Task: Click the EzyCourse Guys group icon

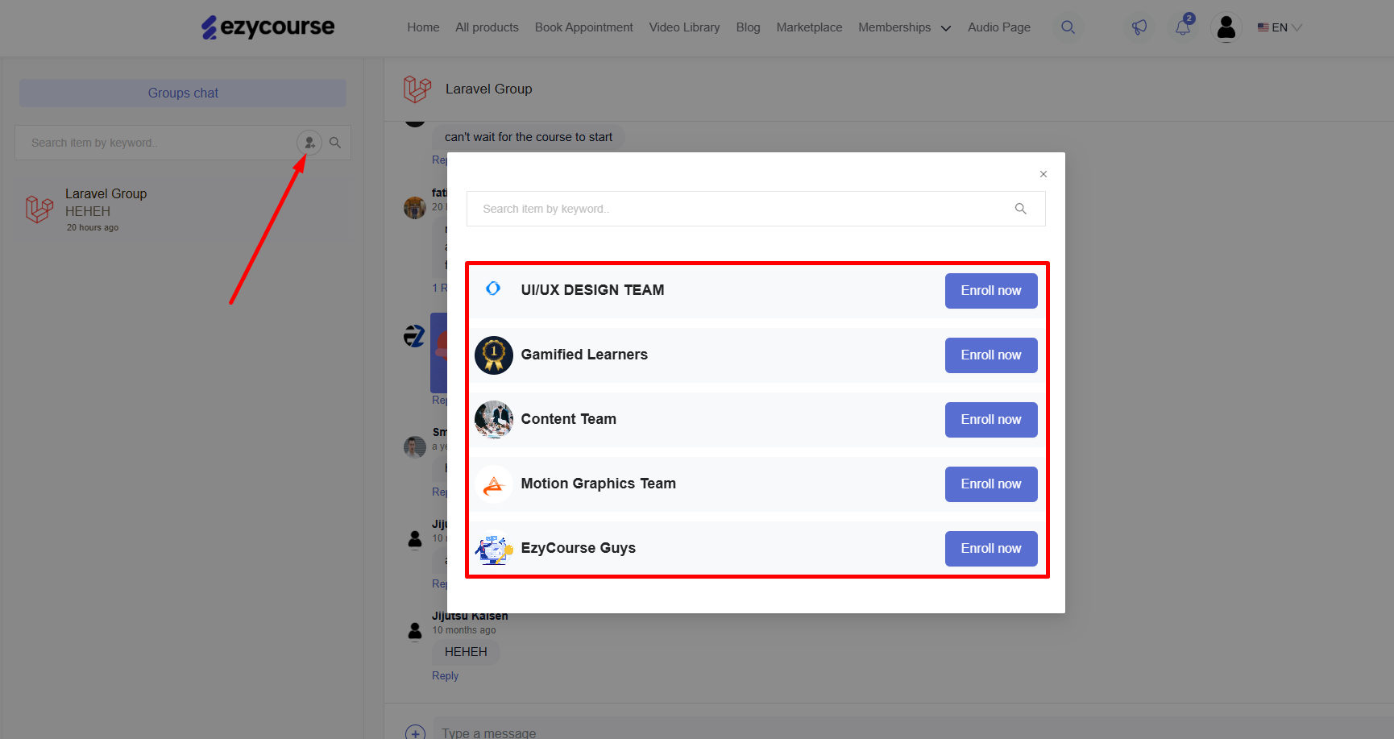Action: 494,549
